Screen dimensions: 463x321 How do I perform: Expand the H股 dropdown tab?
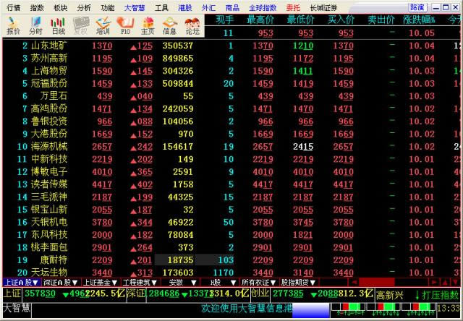(x=219, y=283)
